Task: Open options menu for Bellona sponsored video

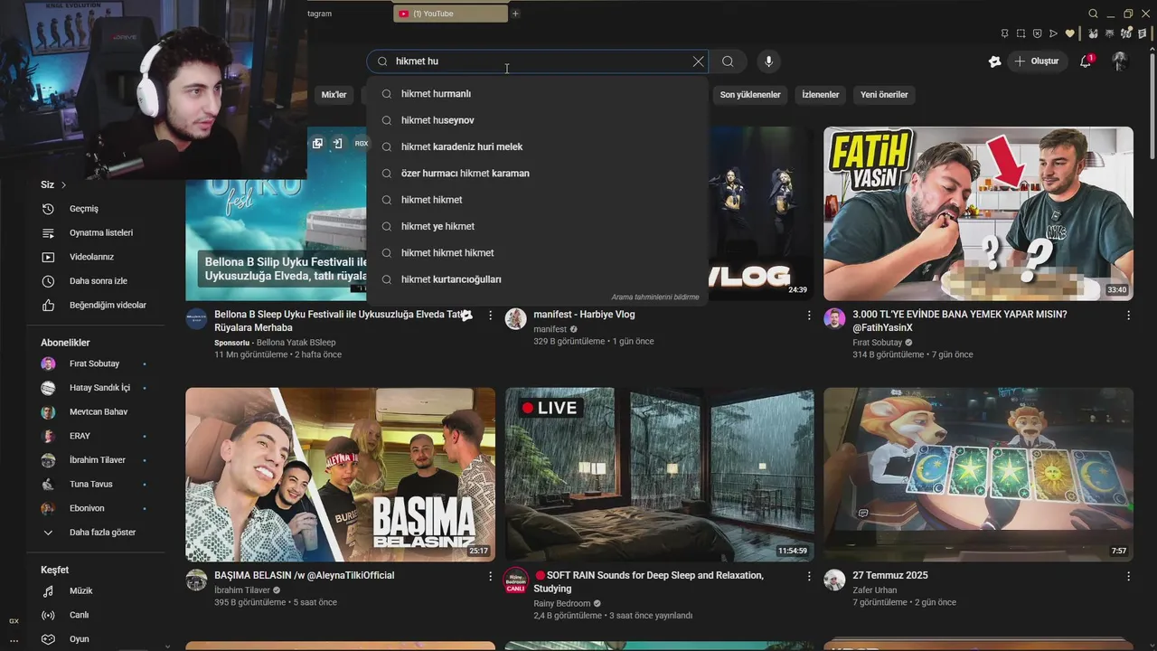Action: 490,315
